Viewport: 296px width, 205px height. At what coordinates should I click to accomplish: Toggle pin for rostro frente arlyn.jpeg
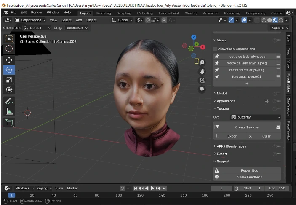coord(217,70)
